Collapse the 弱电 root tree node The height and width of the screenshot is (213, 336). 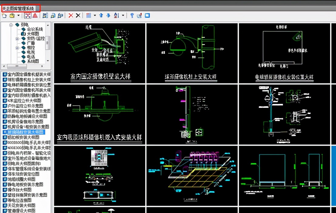tap(11, 25)
